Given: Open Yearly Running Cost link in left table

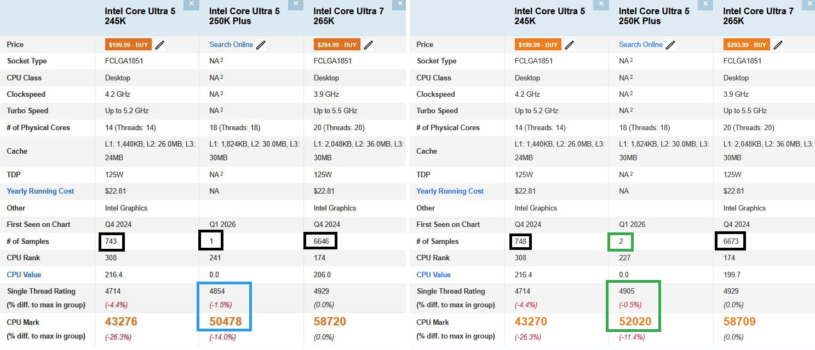Looking at the screenshot, I should (41, 191).
